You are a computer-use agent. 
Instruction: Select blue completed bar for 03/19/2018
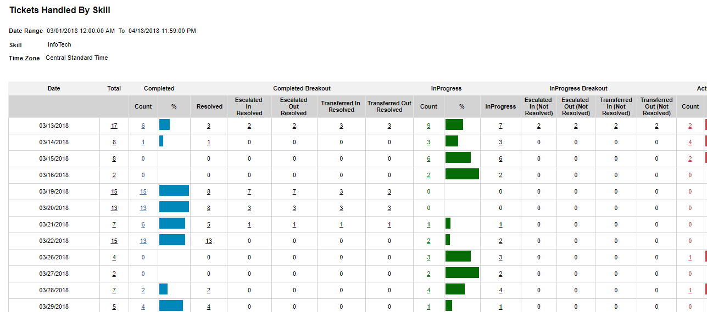(x=174, y=190)
